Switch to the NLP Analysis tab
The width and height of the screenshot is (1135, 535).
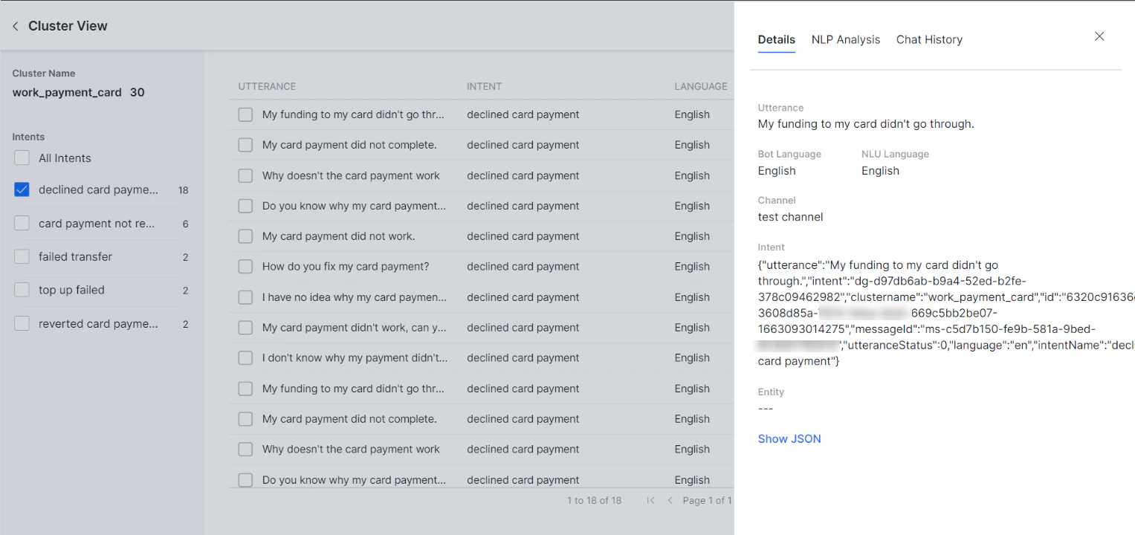click(x=846, y=39)
